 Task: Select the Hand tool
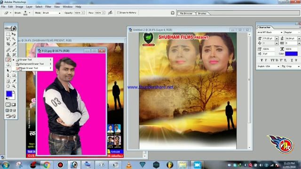(x=8, y=86)
